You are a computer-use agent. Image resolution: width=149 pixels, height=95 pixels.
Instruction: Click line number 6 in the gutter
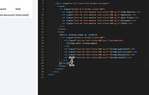point(43,4)
